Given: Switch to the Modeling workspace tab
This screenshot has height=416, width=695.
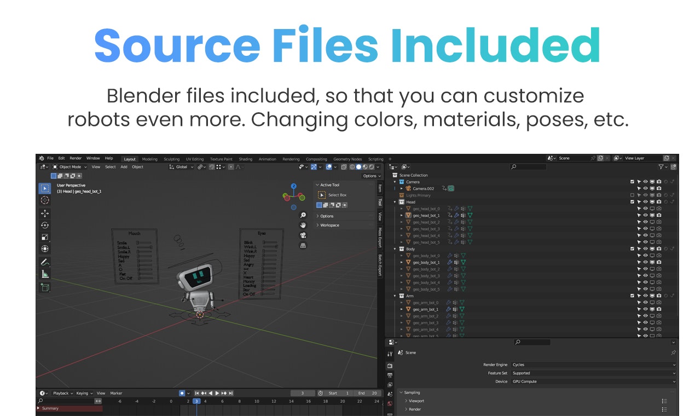Looking at the screenshot, I should coord(149,159).
